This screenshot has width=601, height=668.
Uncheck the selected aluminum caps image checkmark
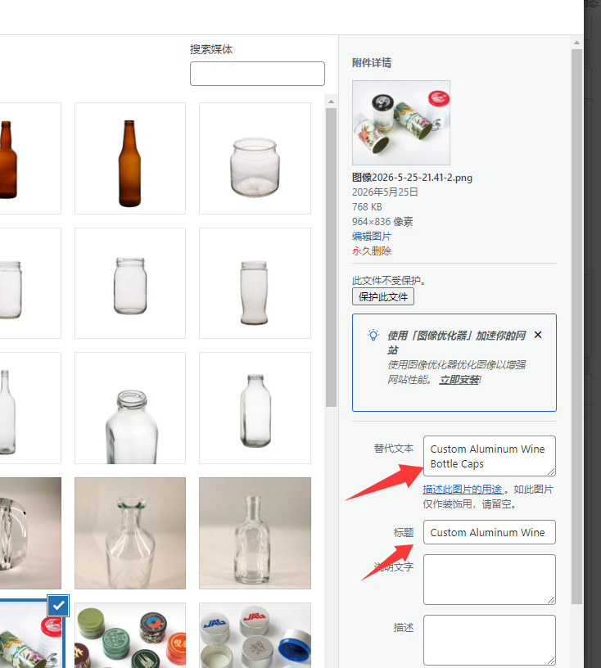[58, 606]
